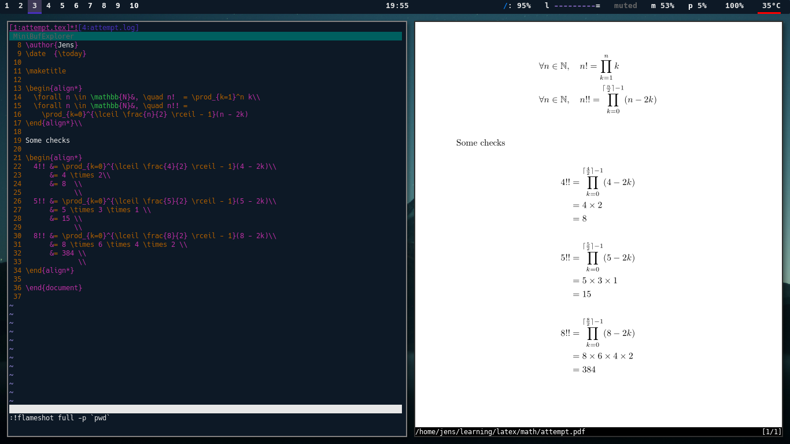Click line 22 starting with 4!!

[x=155, y=166]
